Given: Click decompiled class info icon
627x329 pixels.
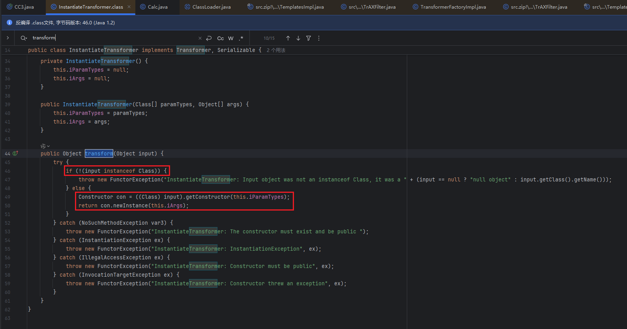Looking at the screenshot, I should 9,23.
